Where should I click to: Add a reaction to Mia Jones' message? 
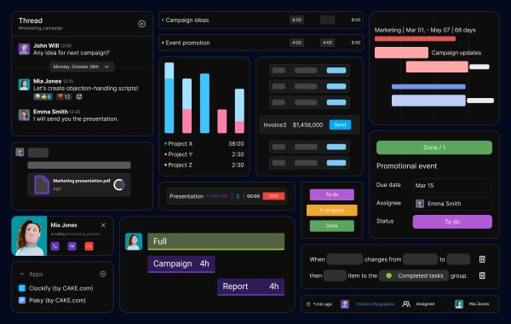tap(79, 96)
